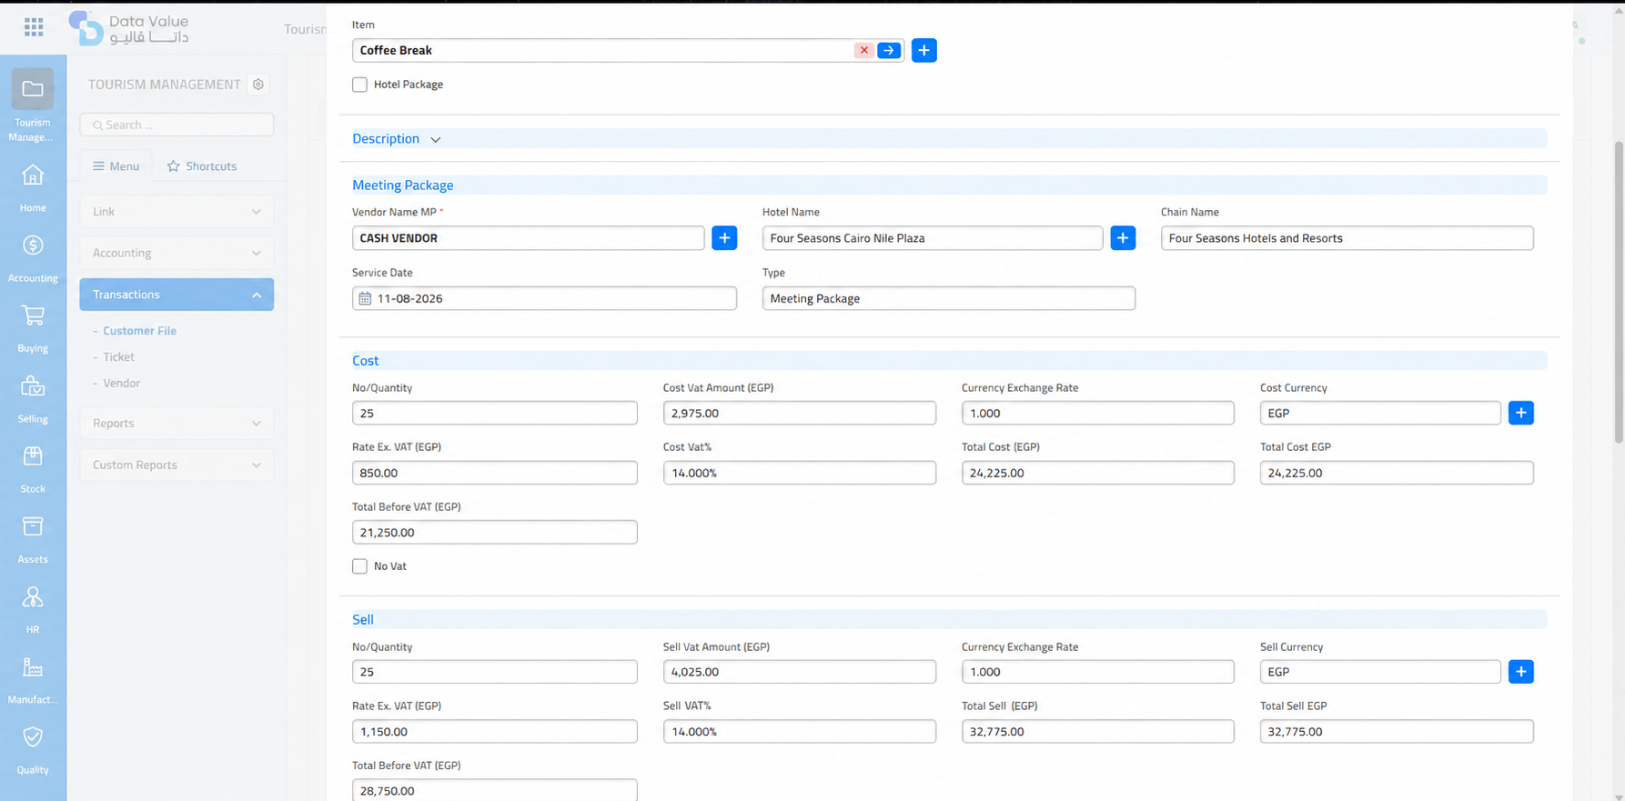The width and height of the screenshot is (1625, 801).
Task: Open the Service Date calendar icon
Action: point(365,299)
